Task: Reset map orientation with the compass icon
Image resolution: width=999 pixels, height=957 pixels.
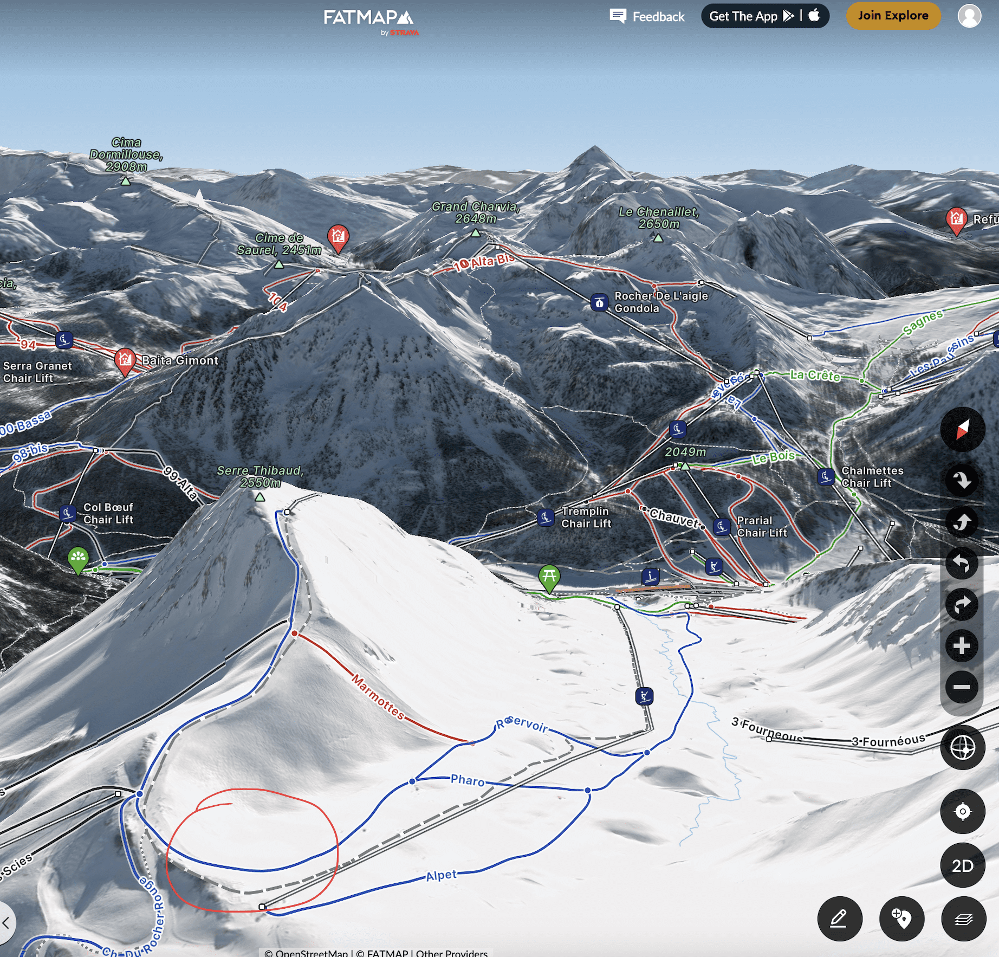Action: pos(962,430)
